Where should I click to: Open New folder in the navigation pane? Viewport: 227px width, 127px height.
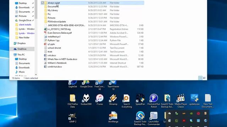[24, 38]
